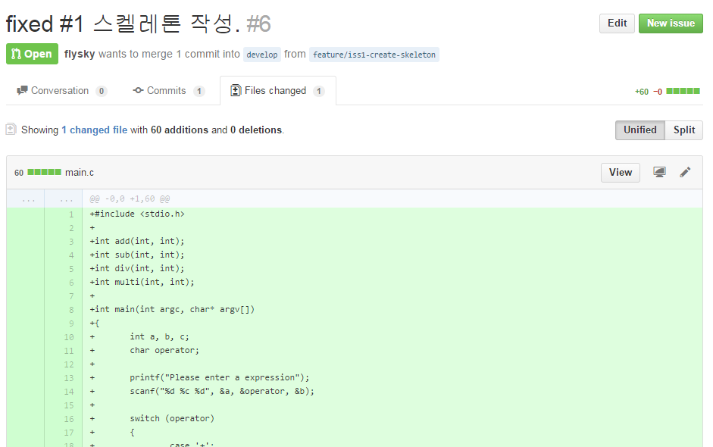Click the 'char operator;' line
Image resolution: width=713 pixels, height=447 pixels.
pyautogui.click(x=164, y=350)
